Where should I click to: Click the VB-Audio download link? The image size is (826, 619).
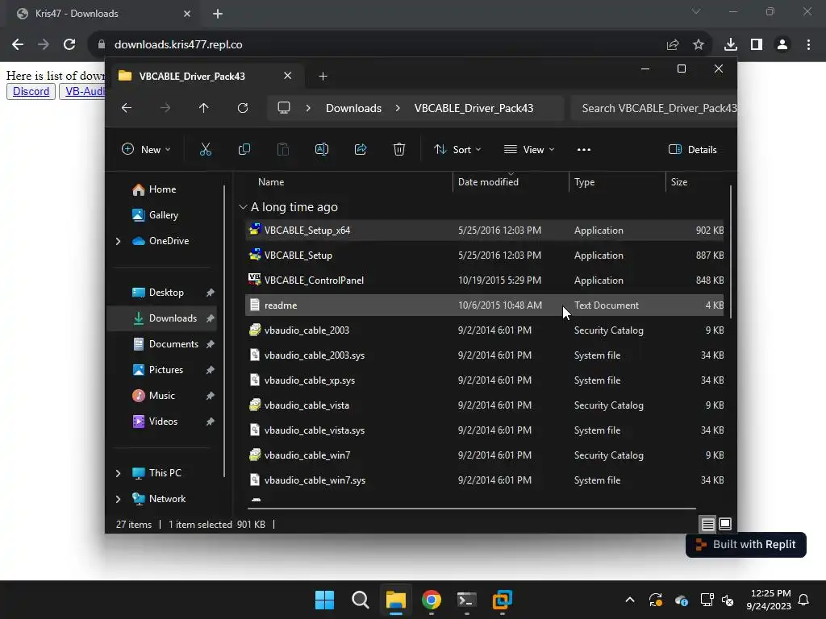(82, 92)
